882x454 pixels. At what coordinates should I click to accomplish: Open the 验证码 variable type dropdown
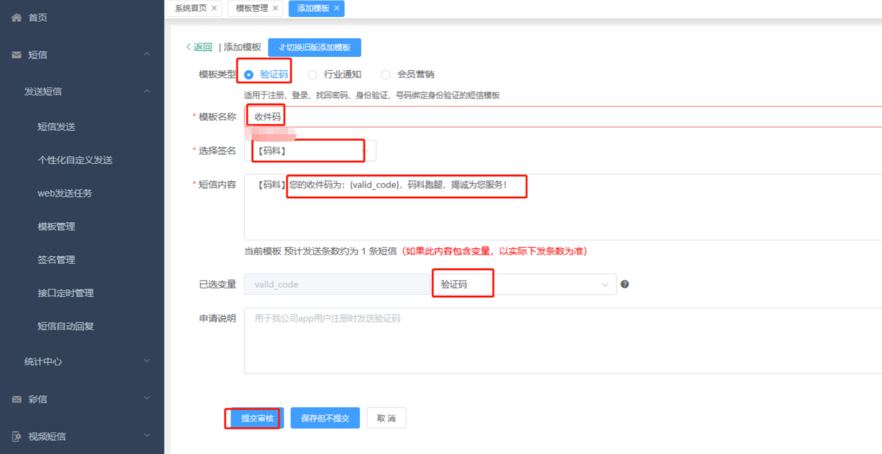tap(524, 284)
